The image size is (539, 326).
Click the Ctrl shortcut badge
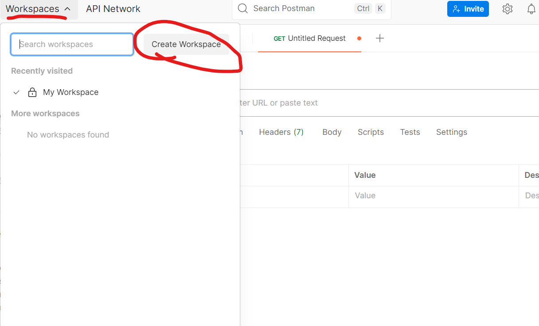coord(363,8)
